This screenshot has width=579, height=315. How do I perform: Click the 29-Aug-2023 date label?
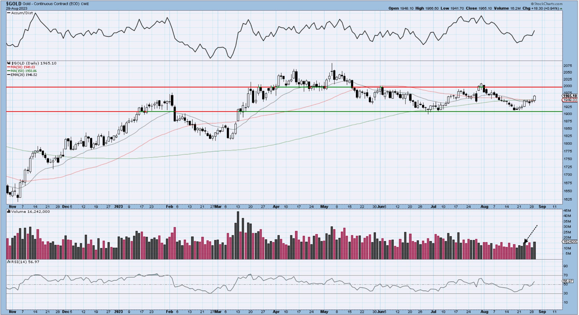tap(17, 8)
